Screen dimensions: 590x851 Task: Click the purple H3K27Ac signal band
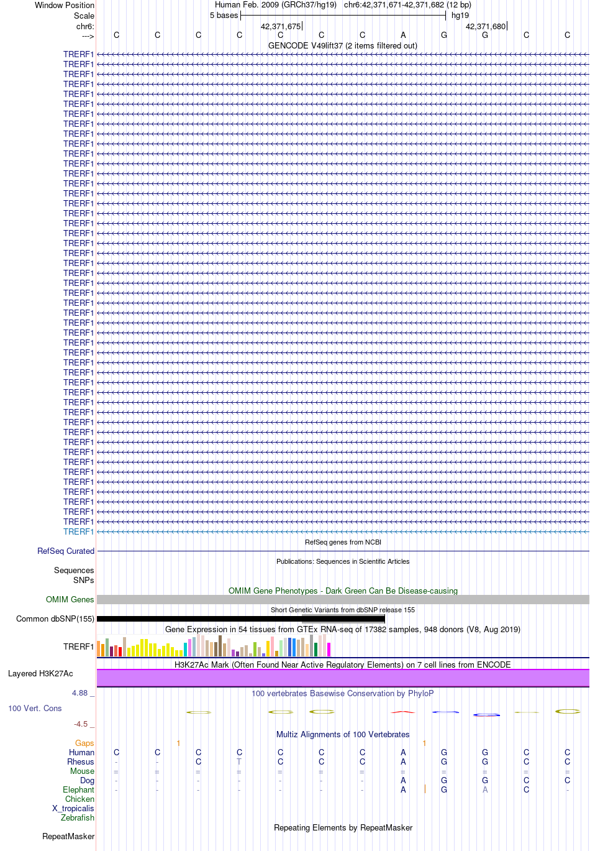pyautogui.click(x=343, y=678)
